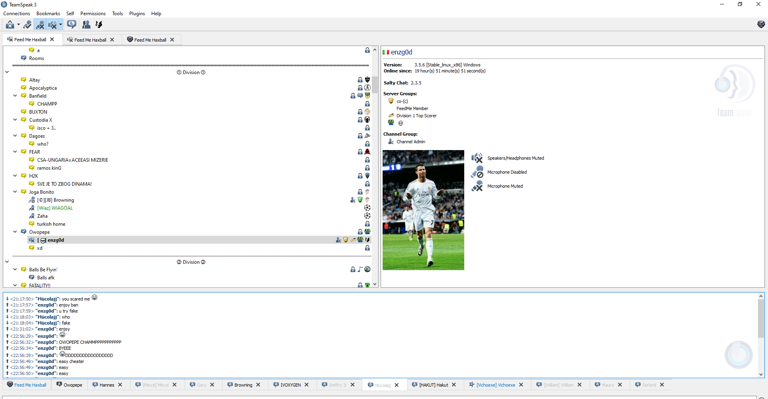The height and width of the screenshot is (399, 768).
Task: Open the Away status dropdown arrow
Action: point(18,25)
